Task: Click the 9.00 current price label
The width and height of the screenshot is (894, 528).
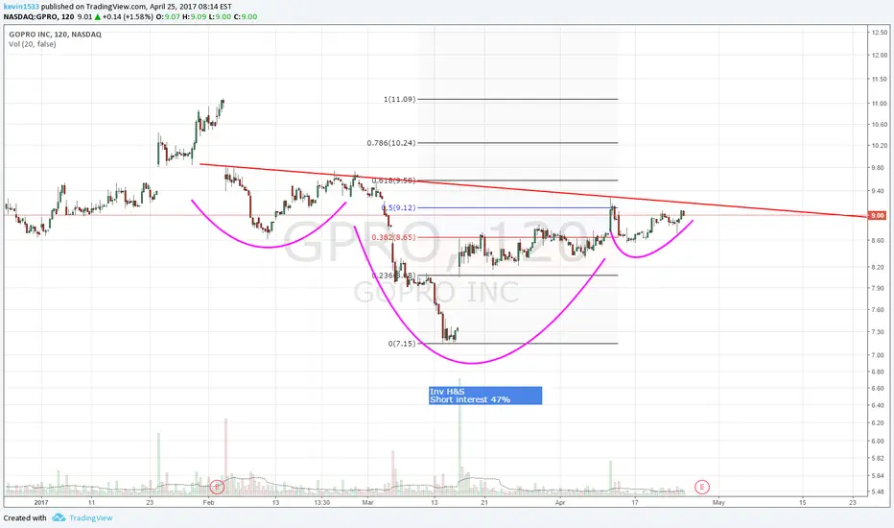Action: (x=877, y=216)
